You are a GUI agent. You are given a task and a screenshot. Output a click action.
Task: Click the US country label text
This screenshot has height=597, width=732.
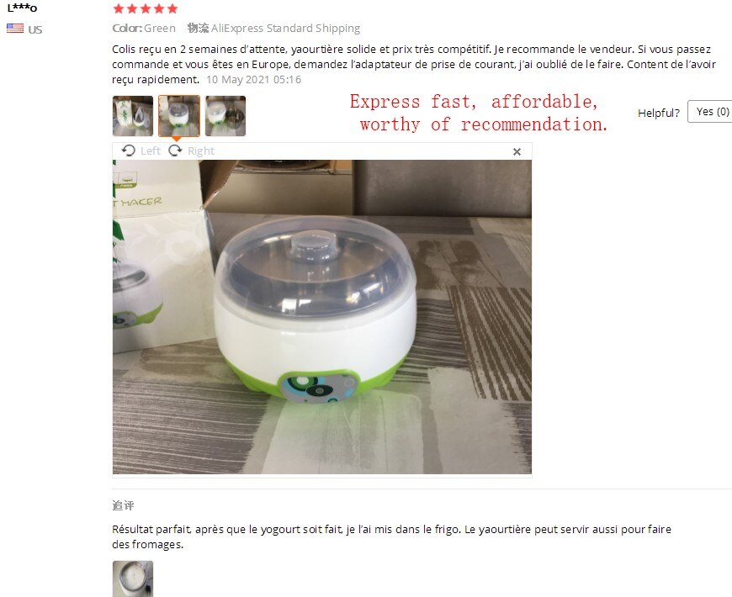click(x=35, y=29)
